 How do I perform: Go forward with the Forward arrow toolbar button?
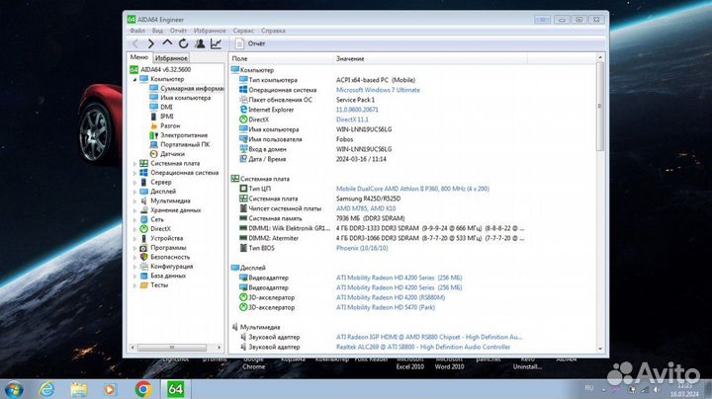pos(151,43)
